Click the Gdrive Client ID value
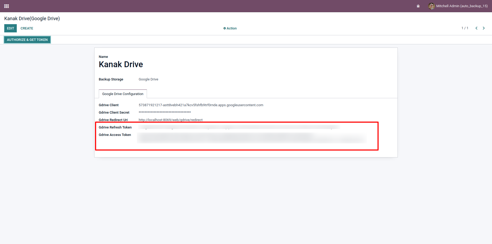492x244 pixels. point(201,105)
